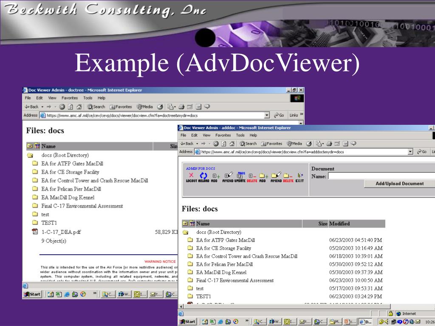The image size is (435, 326).
Task: Click Name column header in adddoc window
Action: tap(203, 223)
